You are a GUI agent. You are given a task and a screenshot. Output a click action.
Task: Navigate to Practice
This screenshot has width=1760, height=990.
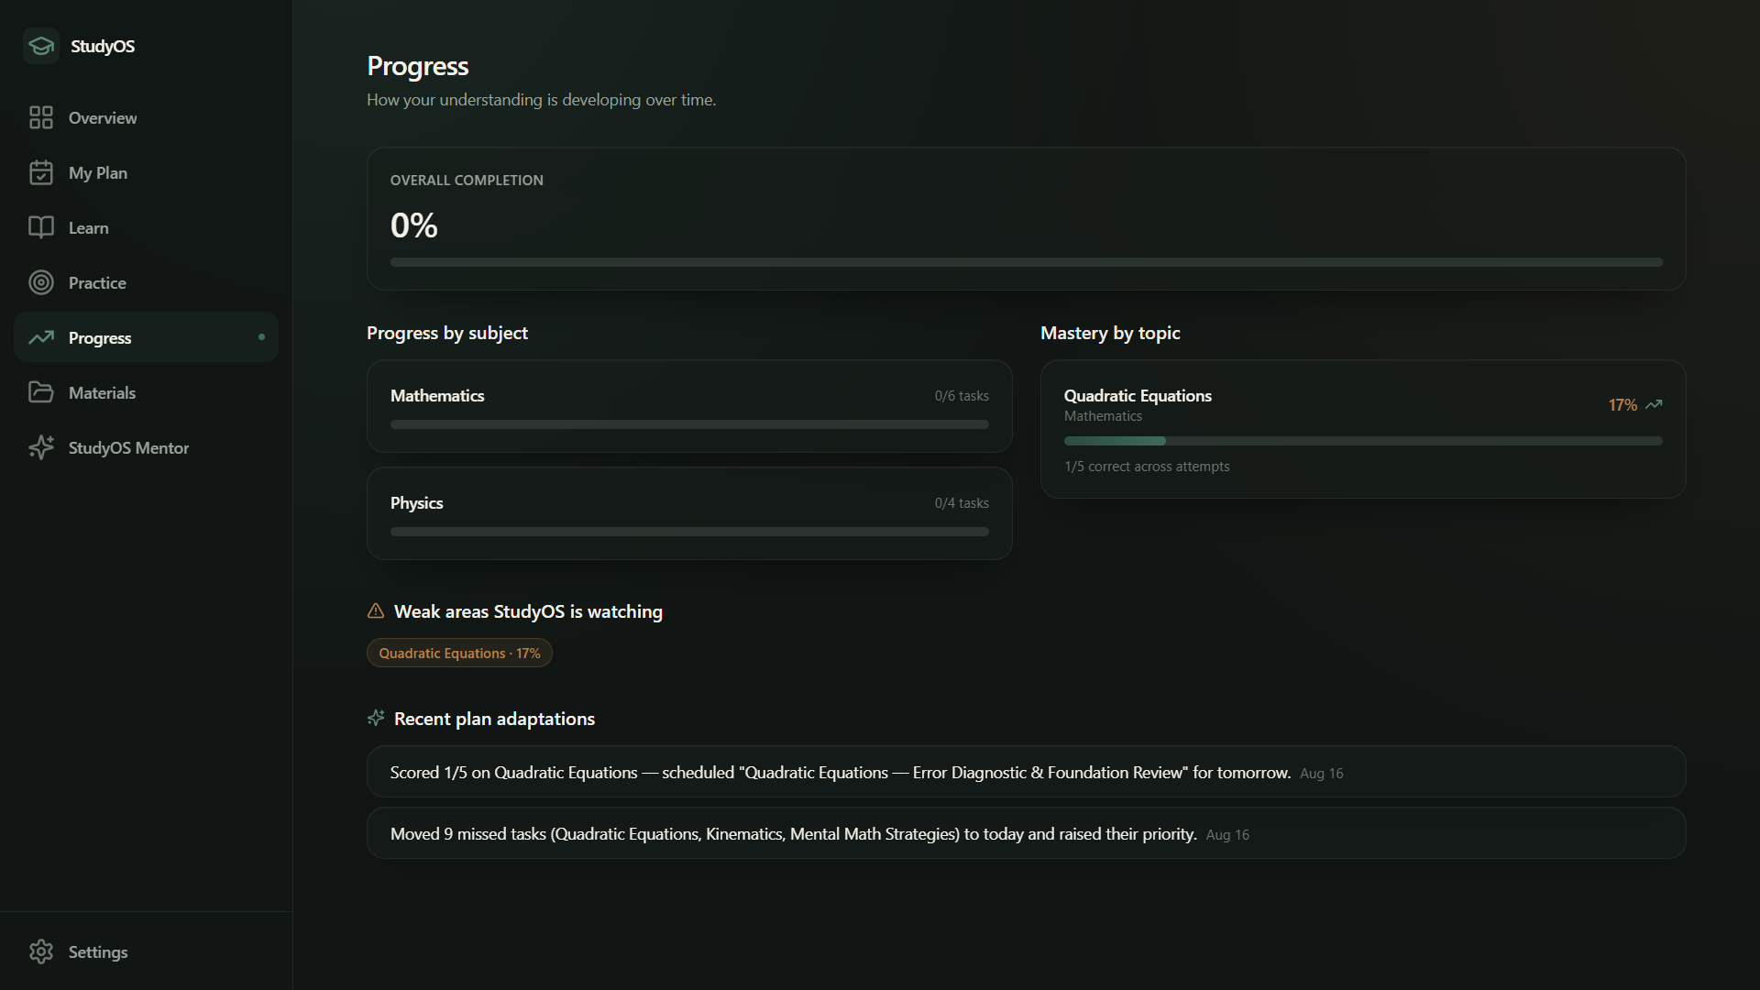pyautogui.click(x=146, y=282)
